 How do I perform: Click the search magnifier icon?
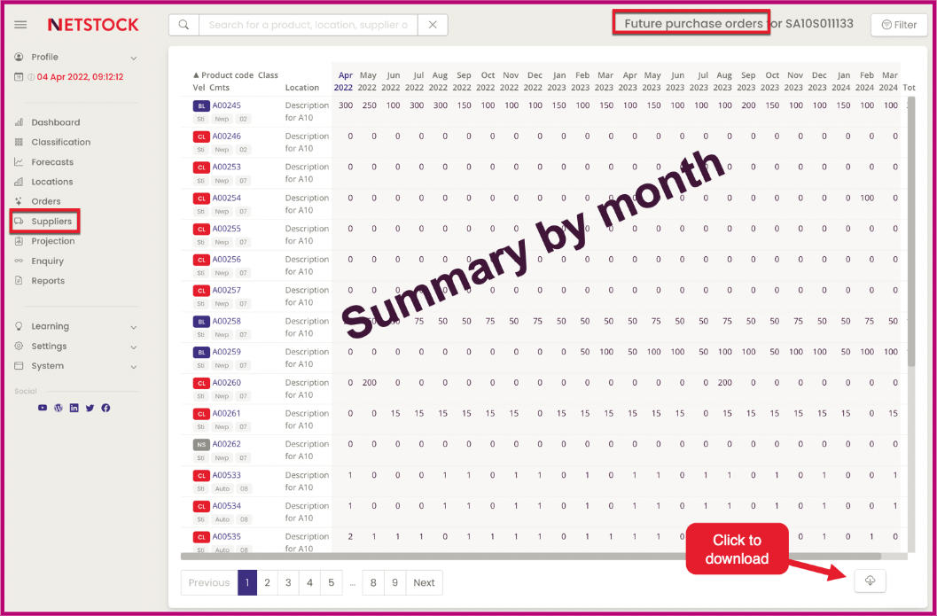(184, 25)
